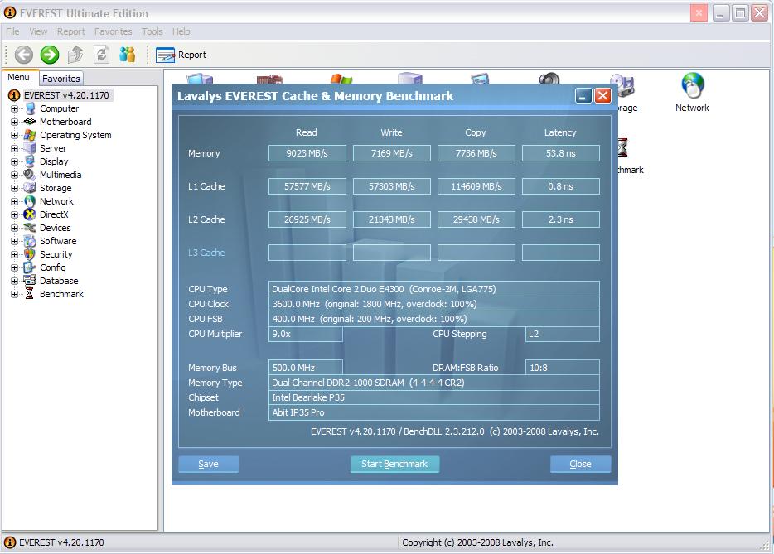The image size is (774, 554).
Task: Expand the Operating System tree node
Action: [x=14, y=135]
